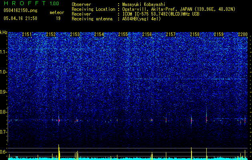The image size is (252, 160).
Task: Click the 2154 time marker
Action: click(99, 34)
